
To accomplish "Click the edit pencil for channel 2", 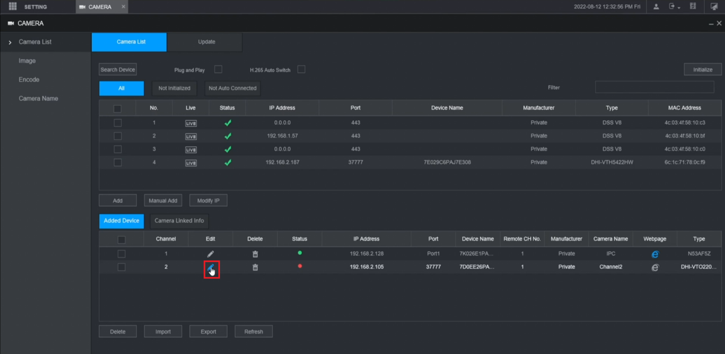I will coord(210,267).
